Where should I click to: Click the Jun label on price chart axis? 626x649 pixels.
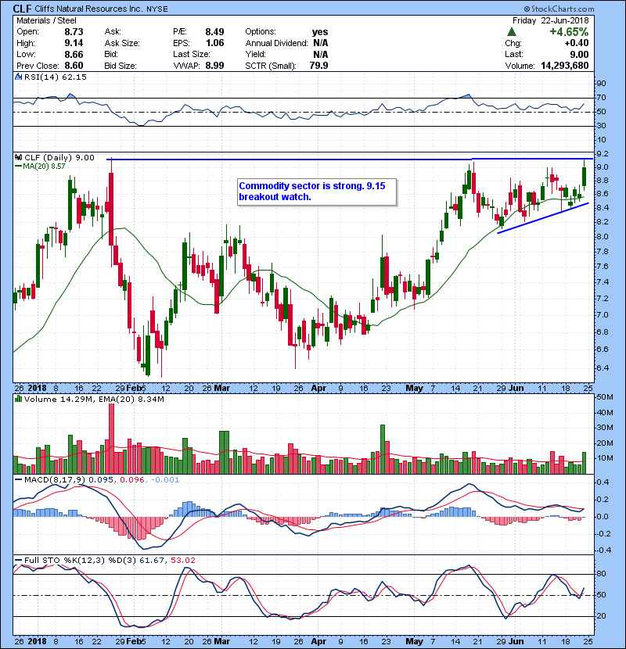coord(516,388)
